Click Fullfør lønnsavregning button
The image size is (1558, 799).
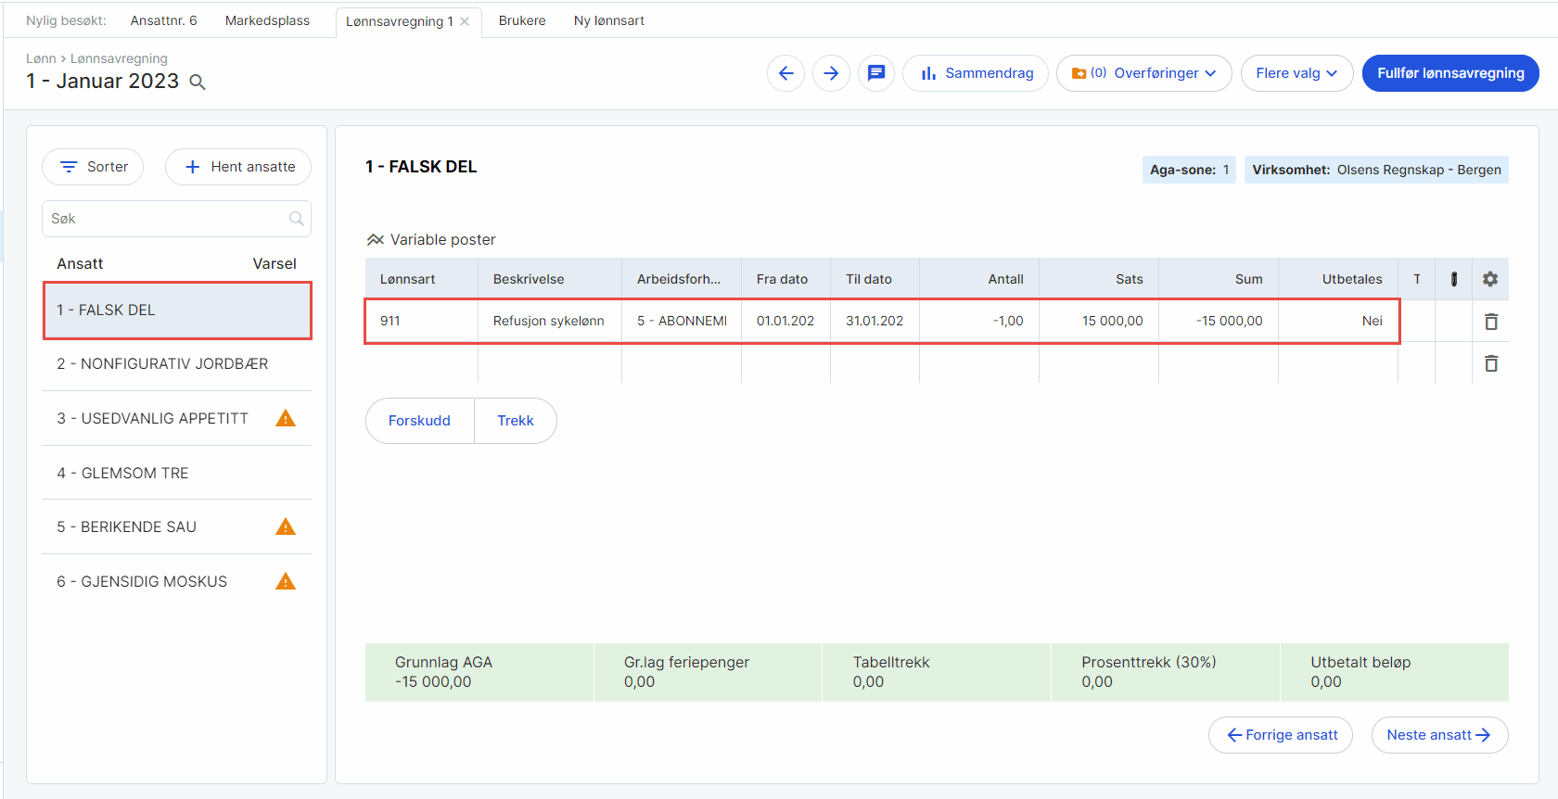1450,73
